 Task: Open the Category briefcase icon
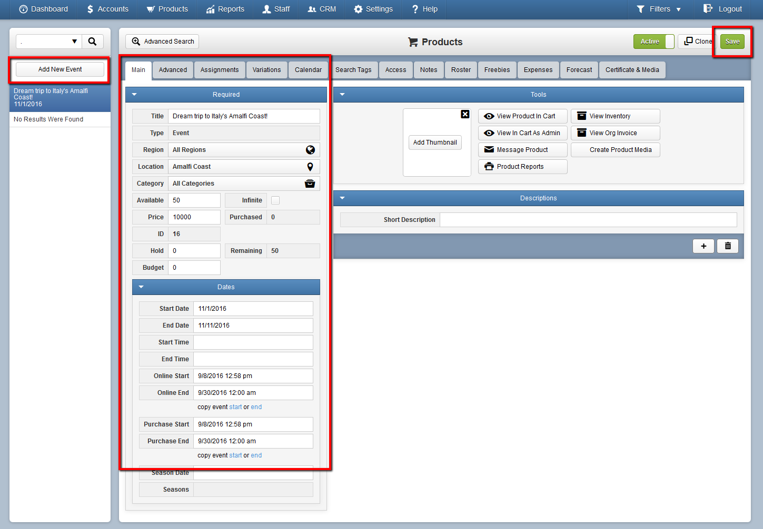(310, 184)
